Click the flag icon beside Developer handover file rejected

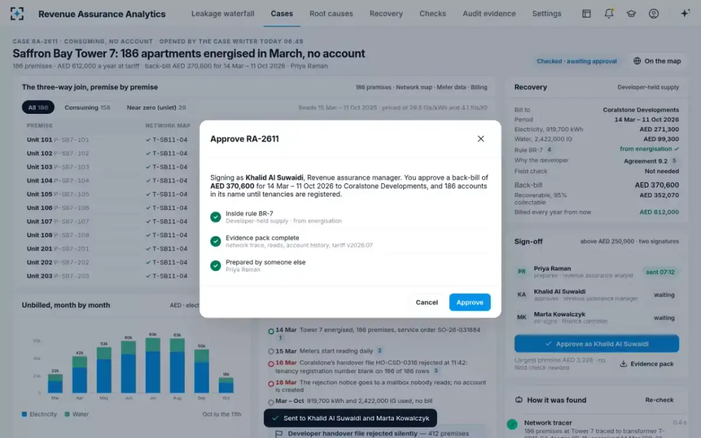click(279, 433)
